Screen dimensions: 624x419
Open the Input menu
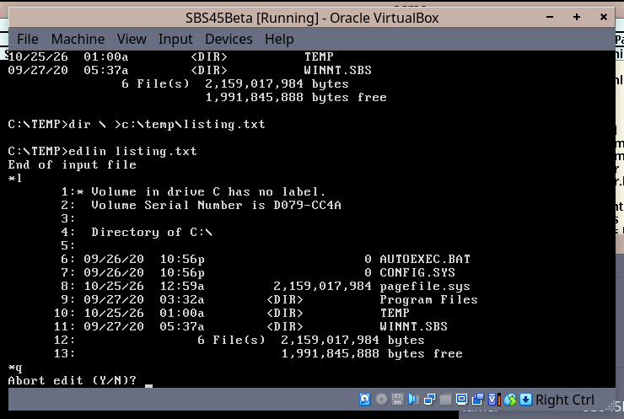(x=175, y=39)
